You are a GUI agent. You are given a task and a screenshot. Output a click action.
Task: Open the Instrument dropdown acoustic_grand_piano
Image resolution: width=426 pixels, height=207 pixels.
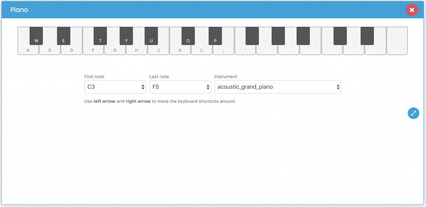277,87
